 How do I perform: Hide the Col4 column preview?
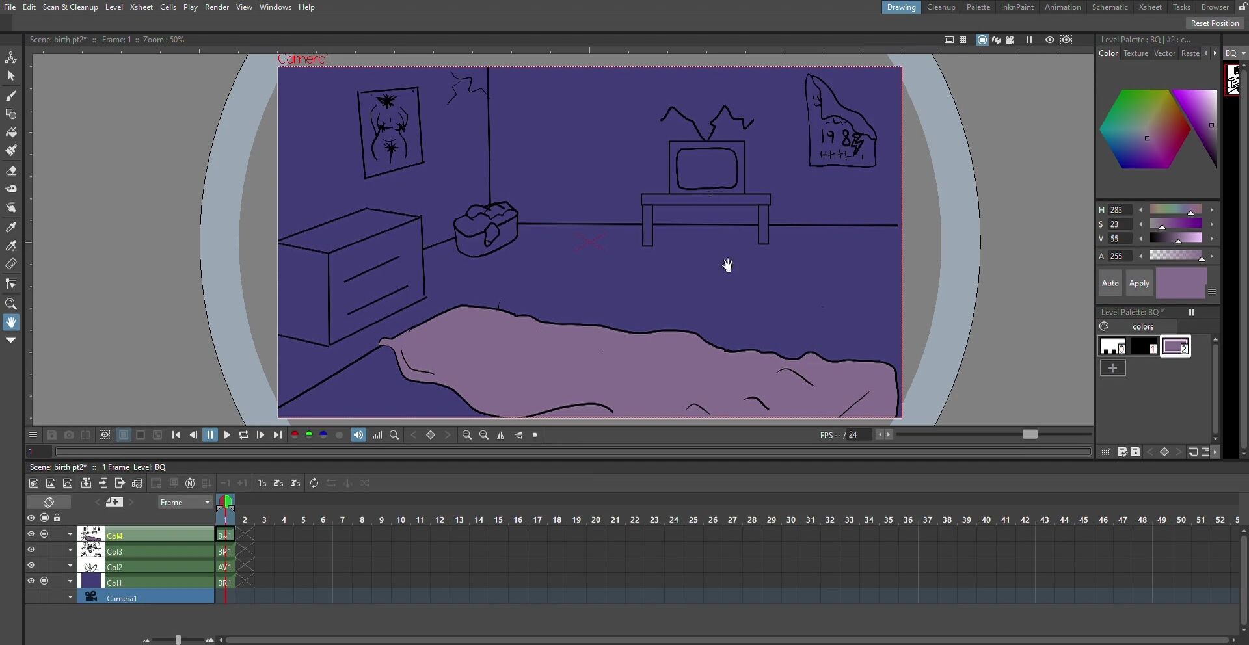(x=31, y=534)
